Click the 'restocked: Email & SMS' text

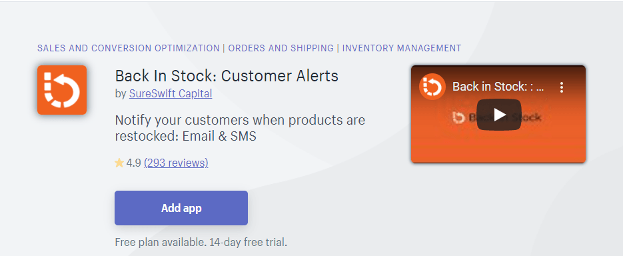[185, 137]
